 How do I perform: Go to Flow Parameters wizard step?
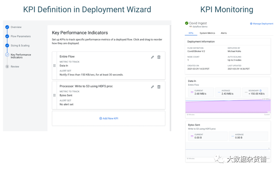21,36
